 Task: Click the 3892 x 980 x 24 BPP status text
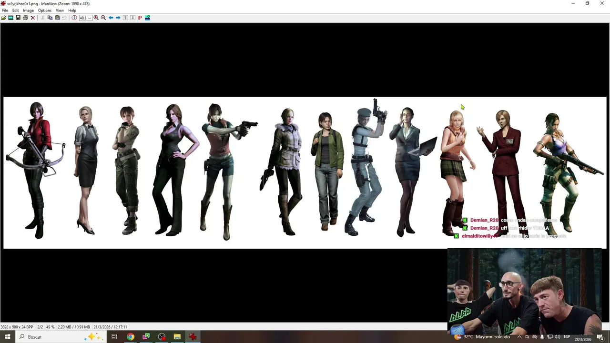tap(17, 327)
